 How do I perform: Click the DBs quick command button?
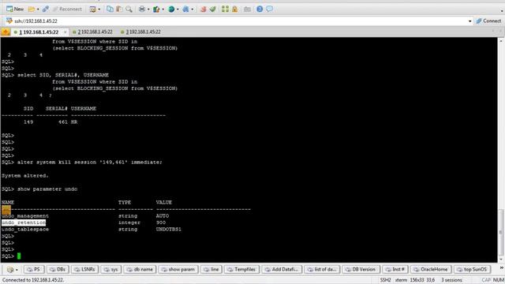(x=58, y=269)
